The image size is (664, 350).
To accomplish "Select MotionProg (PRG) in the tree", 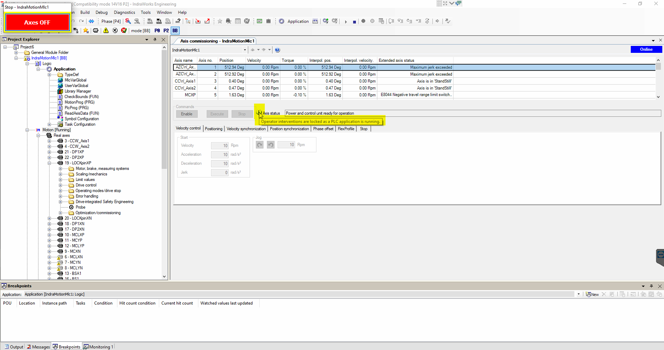I will click(x=79, y=102).
